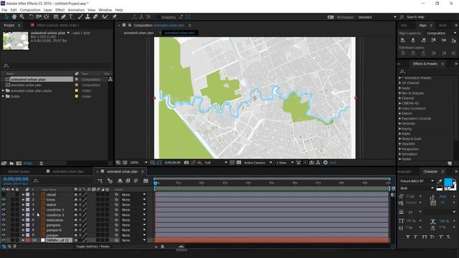The width and height of the screenshot is (459, 258).
Task: Click the Take Snapshot camera icon
Action: (x=186, y=163)
